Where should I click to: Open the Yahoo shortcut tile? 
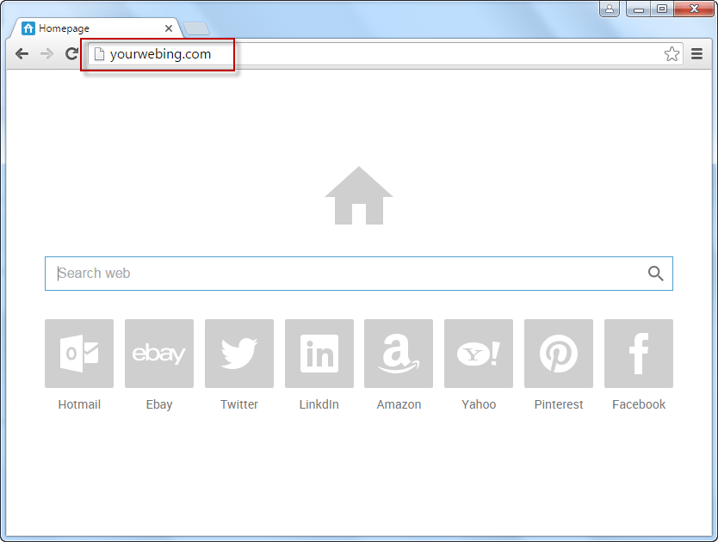479,354
